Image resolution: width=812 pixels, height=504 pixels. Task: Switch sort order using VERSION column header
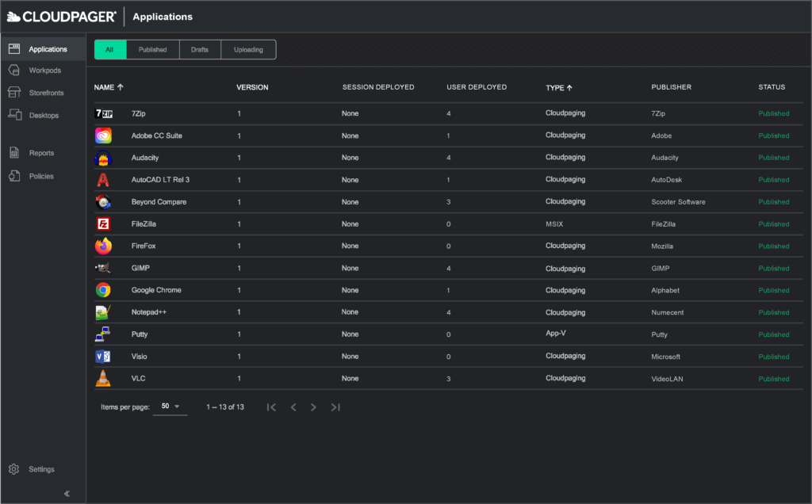point(252,87)
